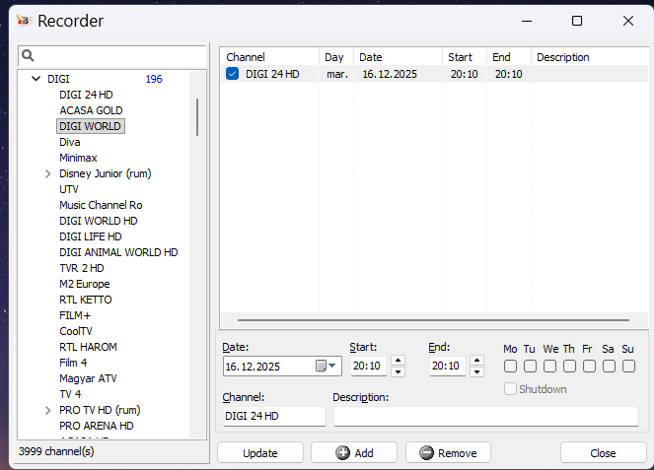Enable the Fr weekday checkbox
Viewport: 654px width, 470px height.
(589, 367)
